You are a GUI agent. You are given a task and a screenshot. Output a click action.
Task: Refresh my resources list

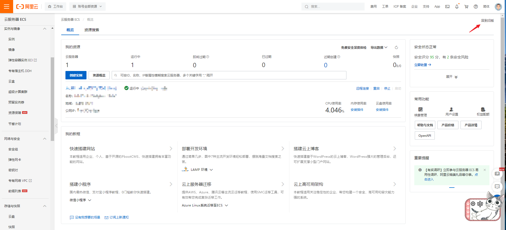point(396,47)
